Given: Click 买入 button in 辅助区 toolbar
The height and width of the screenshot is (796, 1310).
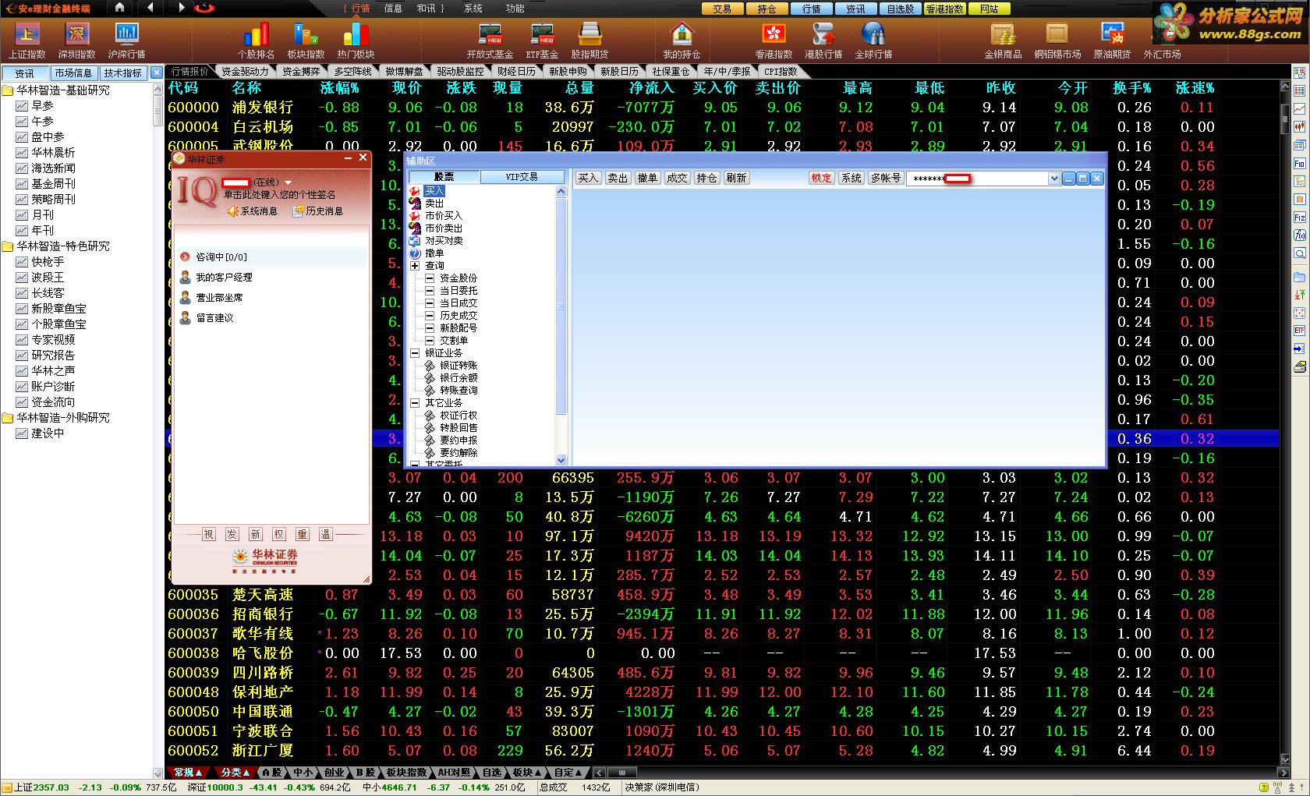Looking at the screenshot, I should point(588,179).
